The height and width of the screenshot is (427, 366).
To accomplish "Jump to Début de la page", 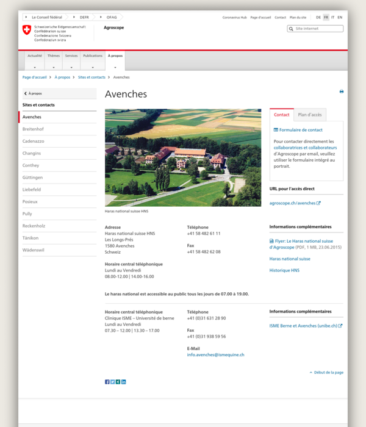I will tap(326, 373).
